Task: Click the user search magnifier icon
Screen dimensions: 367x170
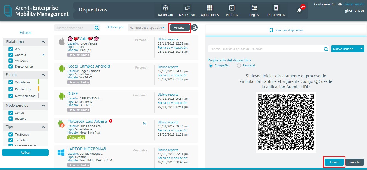Action: tap(326, 49)
